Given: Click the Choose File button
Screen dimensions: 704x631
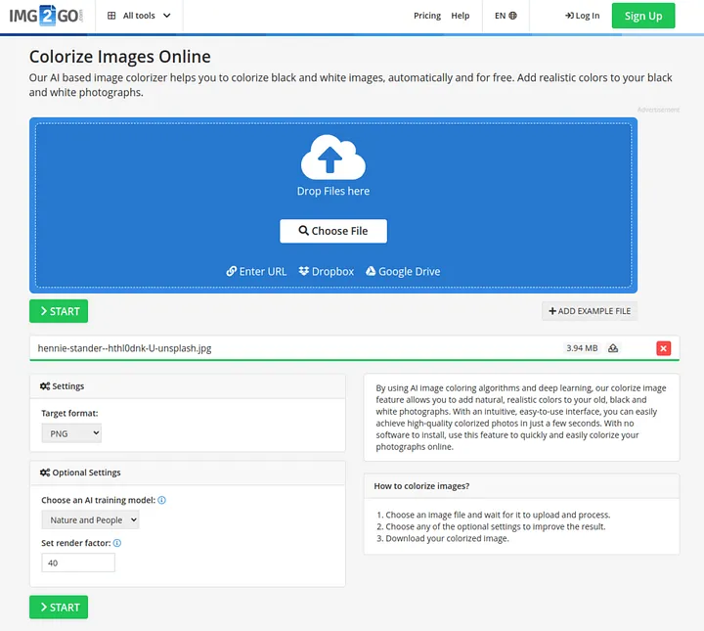Looking at the screenshot, I should coord(333,231).
